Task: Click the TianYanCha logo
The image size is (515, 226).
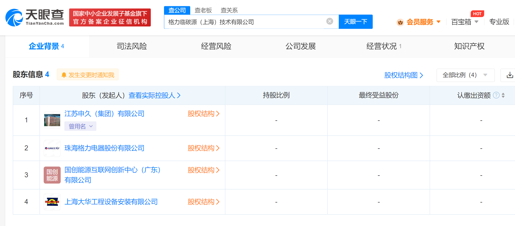Action: pyautogui.click(x=35, y=17)
